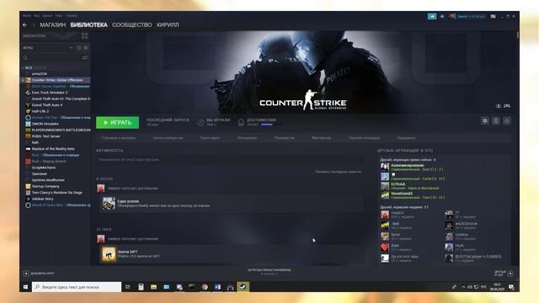
Task: Open calculator icon in Windows taskbar
Action: click(x=141, y=287)
